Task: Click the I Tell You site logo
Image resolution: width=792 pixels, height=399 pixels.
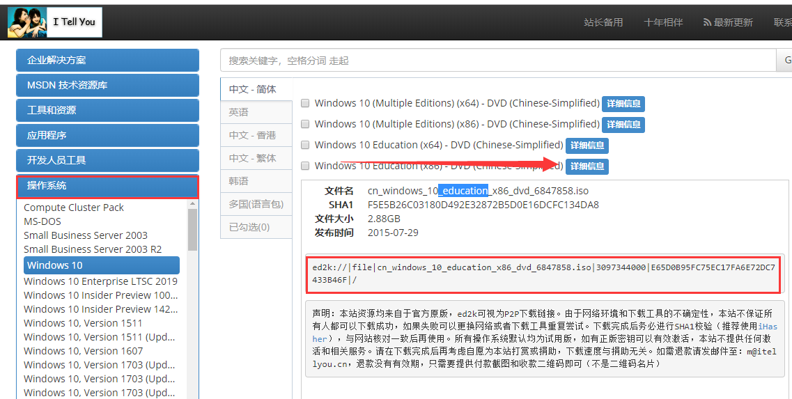Action: tap(55, 22)
